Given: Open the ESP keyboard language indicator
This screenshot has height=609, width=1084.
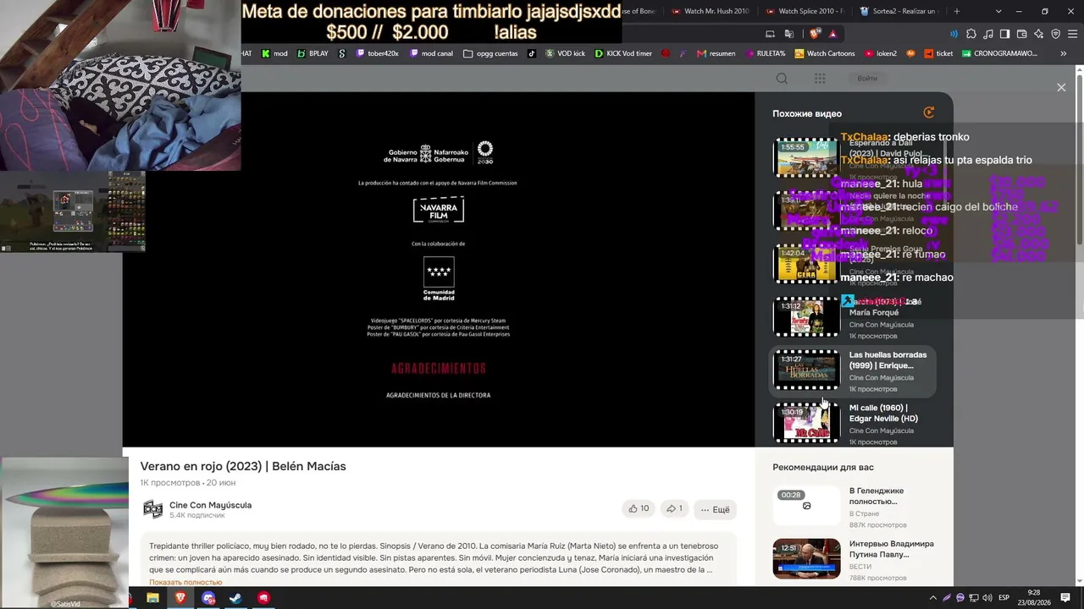Looking at the screenshot, I should click(1004, 598).
